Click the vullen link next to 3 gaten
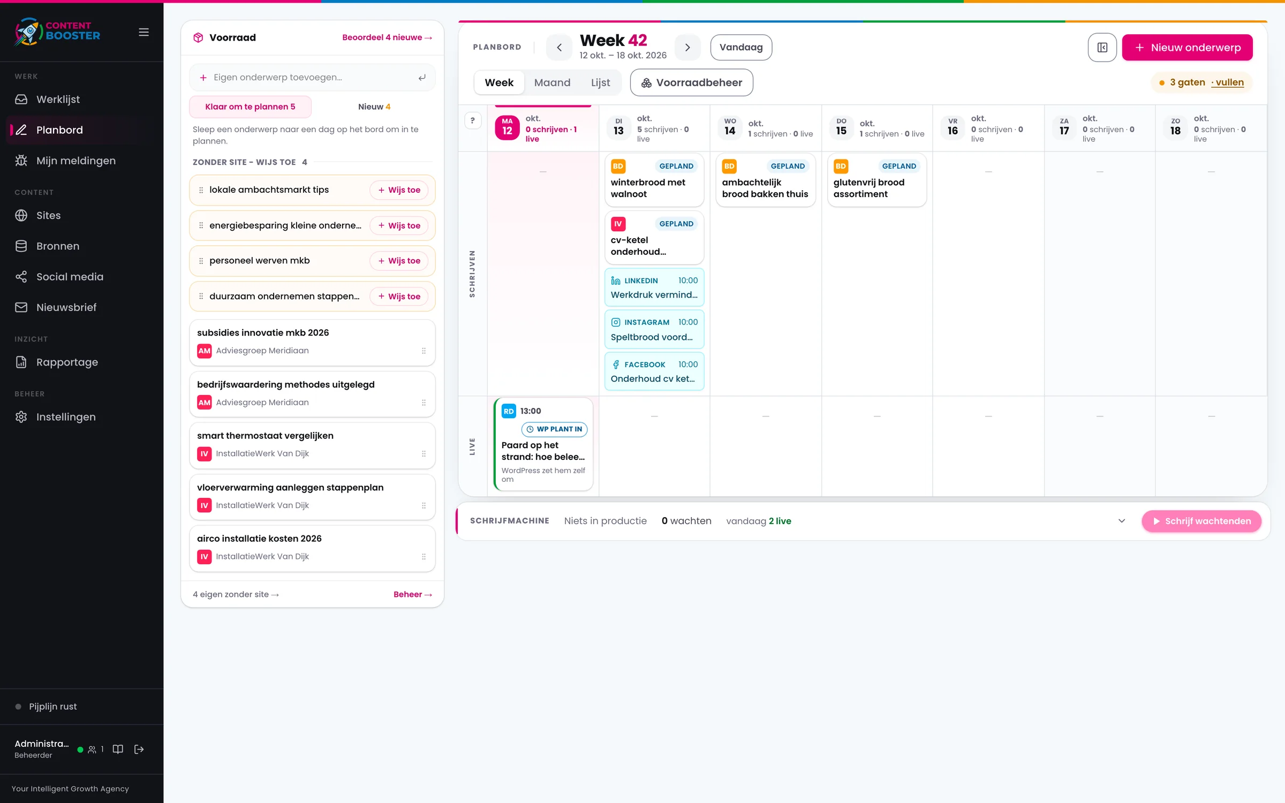 [x=1228, y=82]
